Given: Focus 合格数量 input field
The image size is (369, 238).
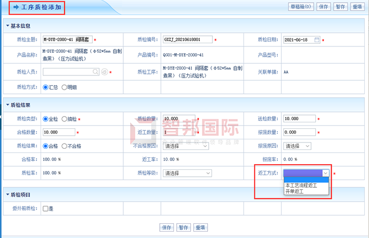Looking at the screenshot, I should click(59, 132).
